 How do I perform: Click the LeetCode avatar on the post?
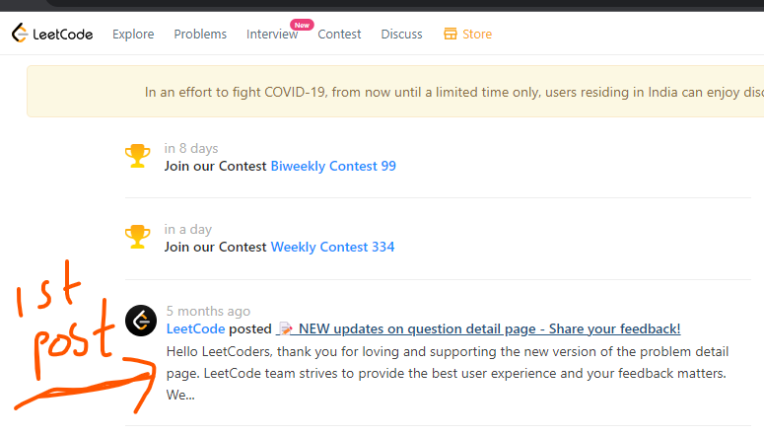(141, 321)
